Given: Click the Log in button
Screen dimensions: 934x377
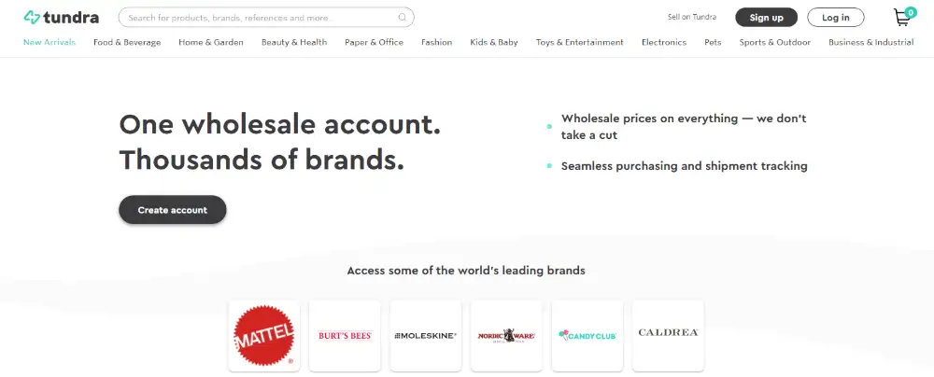Looking at the screenshot, I should pos(836,18).
